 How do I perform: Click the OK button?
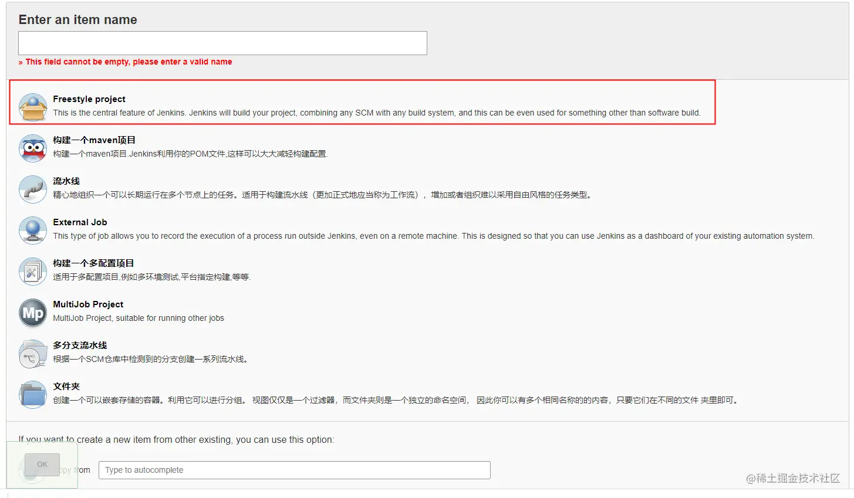pos(42,464)
